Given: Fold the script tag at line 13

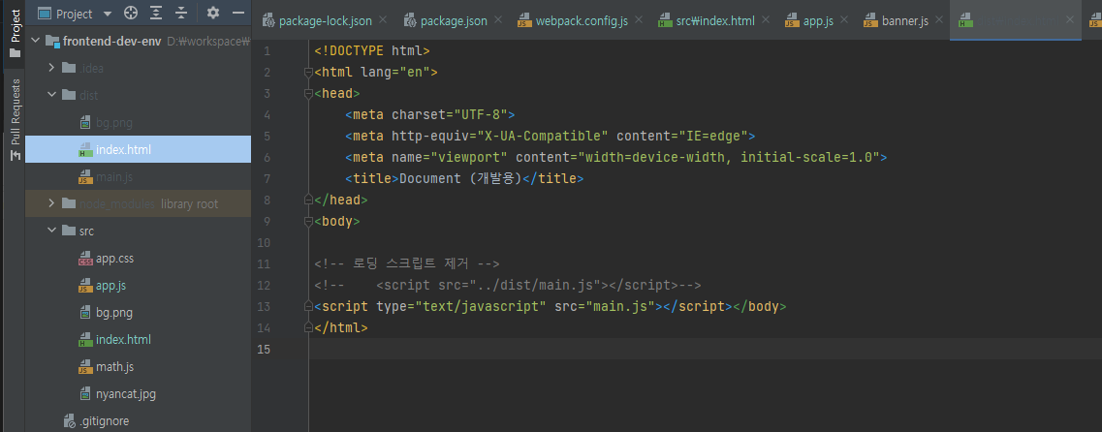Looking at the screenshot, I should click(308, 307).
